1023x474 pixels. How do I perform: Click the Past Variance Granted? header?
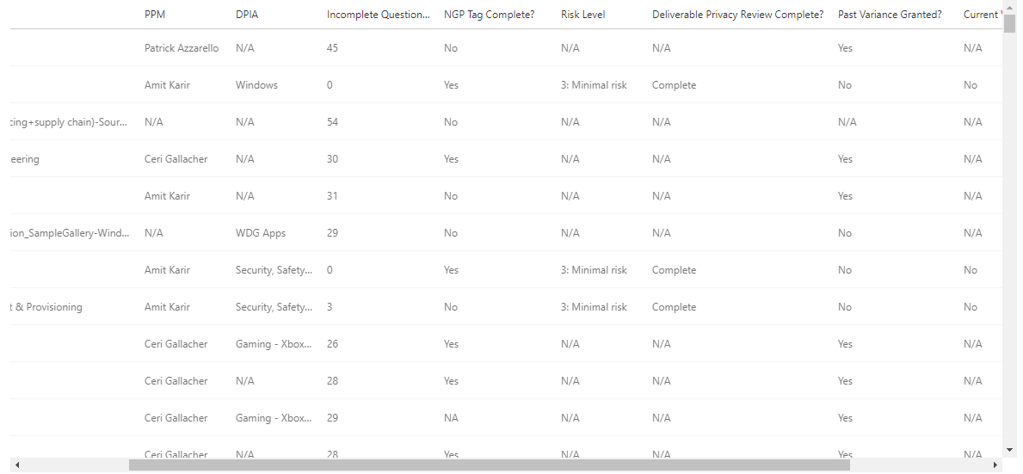(x=890, y=15)
